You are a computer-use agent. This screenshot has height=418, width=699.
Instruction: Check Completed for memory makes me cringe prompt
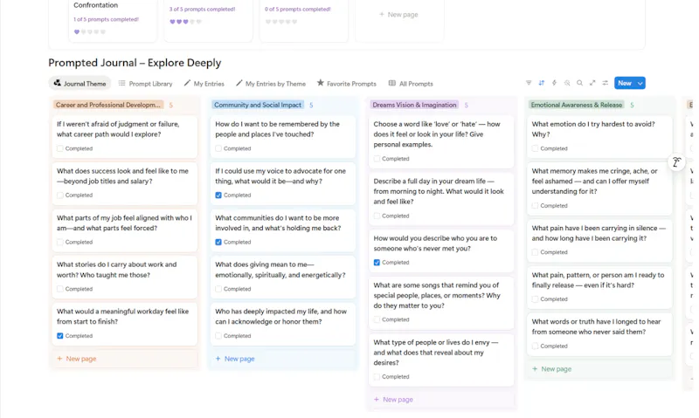click(x=535, y=205)
